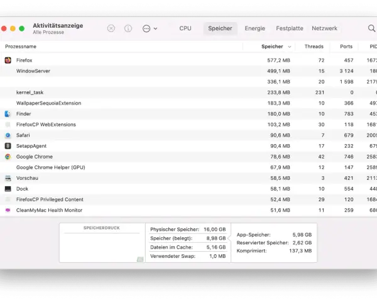Viewport: 377px width, 302px height.
Task: Select the unnamed 336,1 MB row
Action: click(x=188, y=82)
